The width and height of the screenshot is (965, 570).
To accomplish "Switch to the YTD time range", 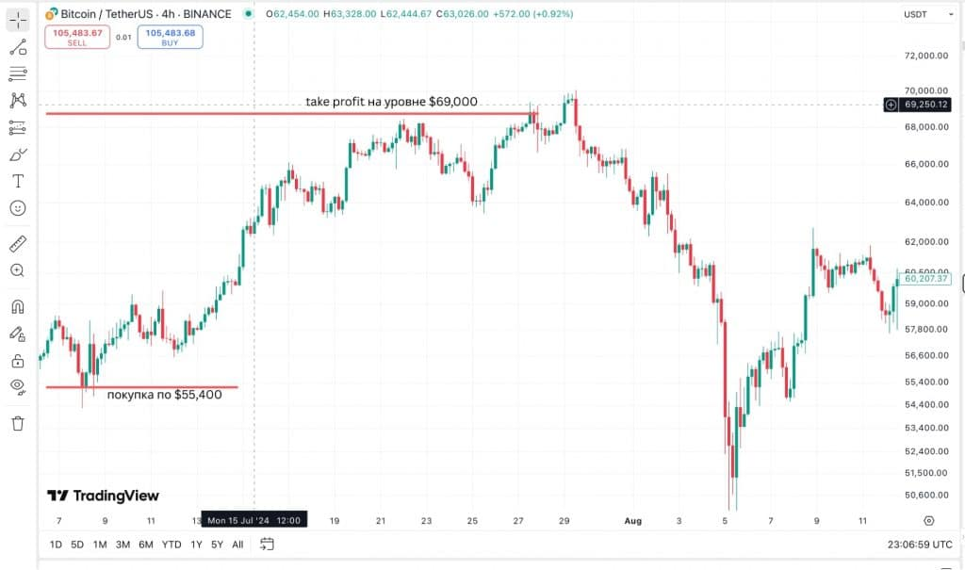I will point(172,545).
